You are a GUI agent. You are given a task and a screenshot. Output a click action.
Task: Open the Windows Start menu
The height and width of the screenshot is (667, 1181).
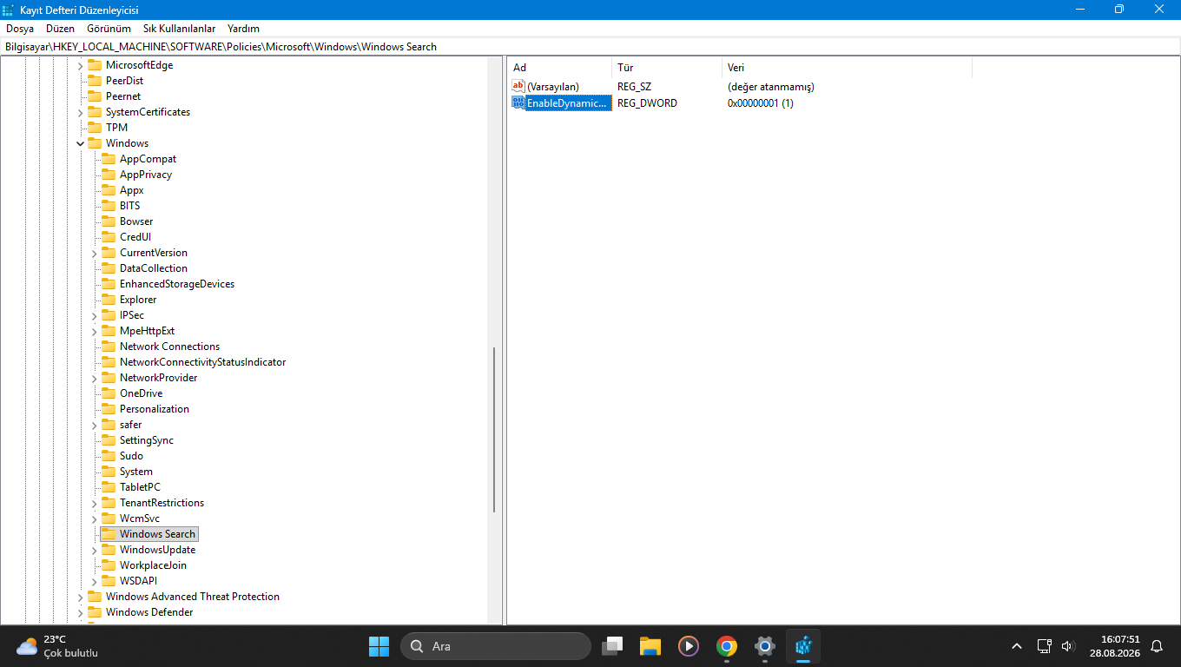click(379, 646)
